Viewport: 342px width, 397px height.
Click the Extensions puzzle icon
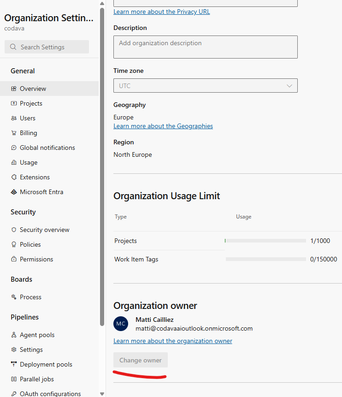click(x=14, y=177)
